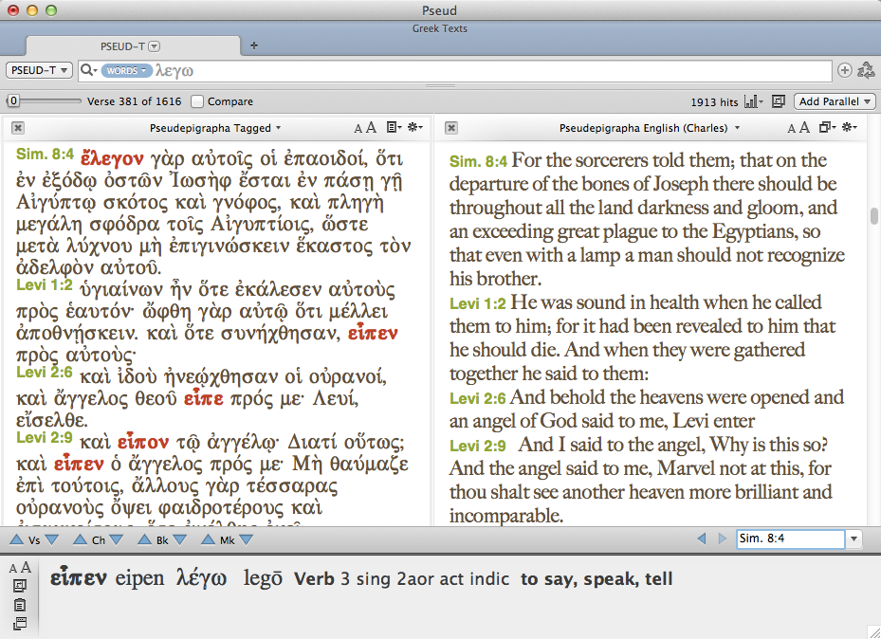Click the clipboard icon in Instant Details panel
Viewport: 881px width, 639px height.
pyautogui.click(x=20, y=605)
